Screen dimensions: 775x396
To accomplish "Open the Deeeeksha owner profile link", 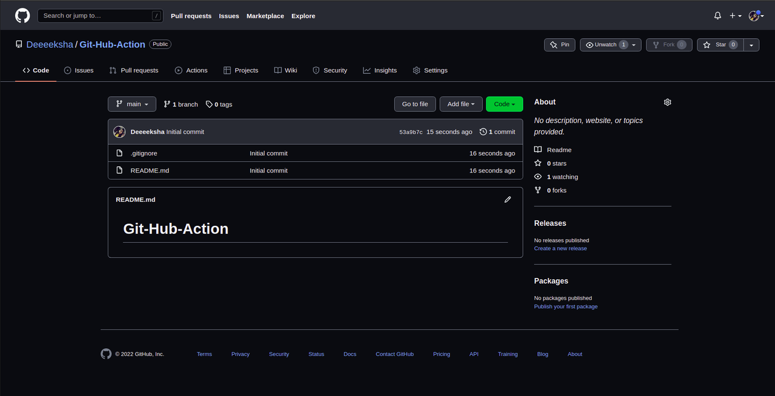I will coord(50,44).
